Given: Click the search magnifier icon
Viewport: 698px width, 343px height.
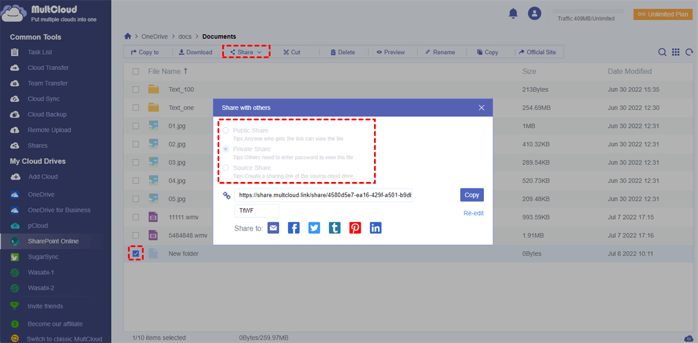Looking at the screenshot, I should pos(662,52).
